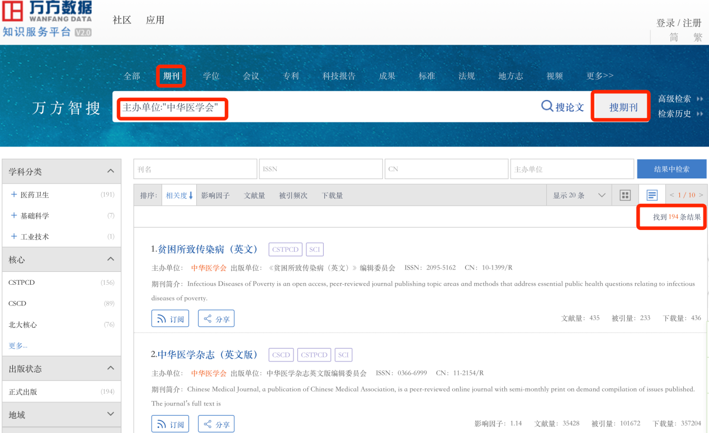
Task: Share the 贫困所致传染病（英文） journal
Action: tap(216, 319)
